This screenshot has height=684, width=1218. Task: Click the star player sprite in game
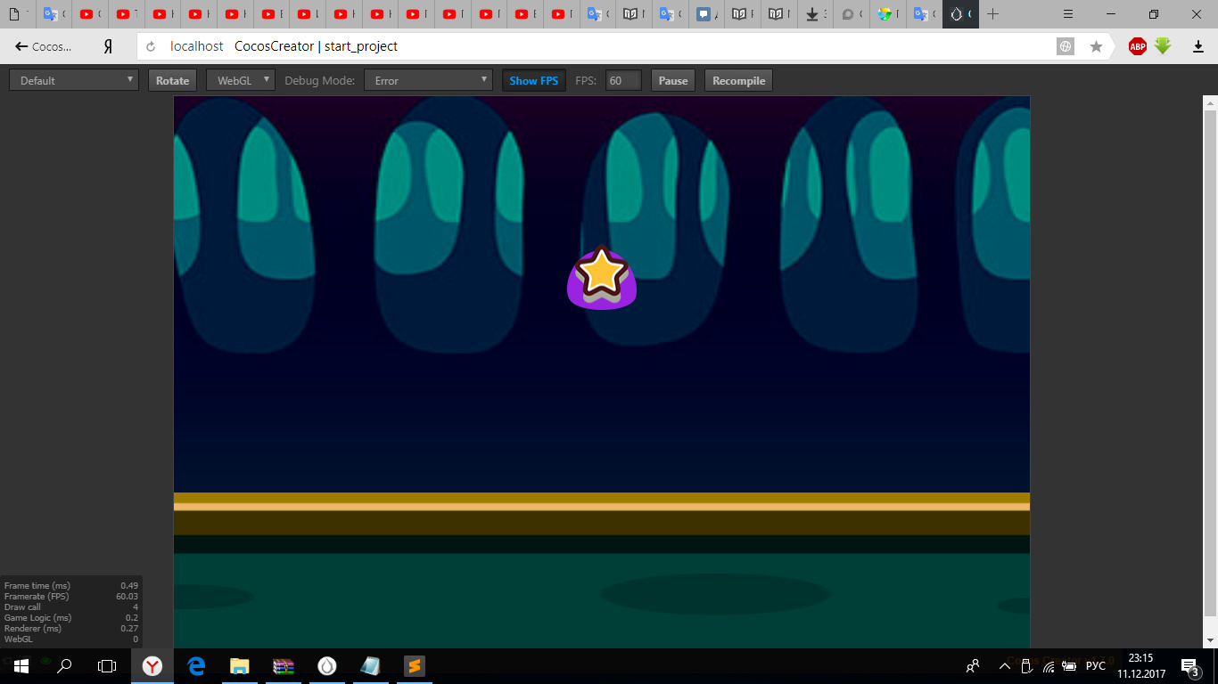coord(603,277)
